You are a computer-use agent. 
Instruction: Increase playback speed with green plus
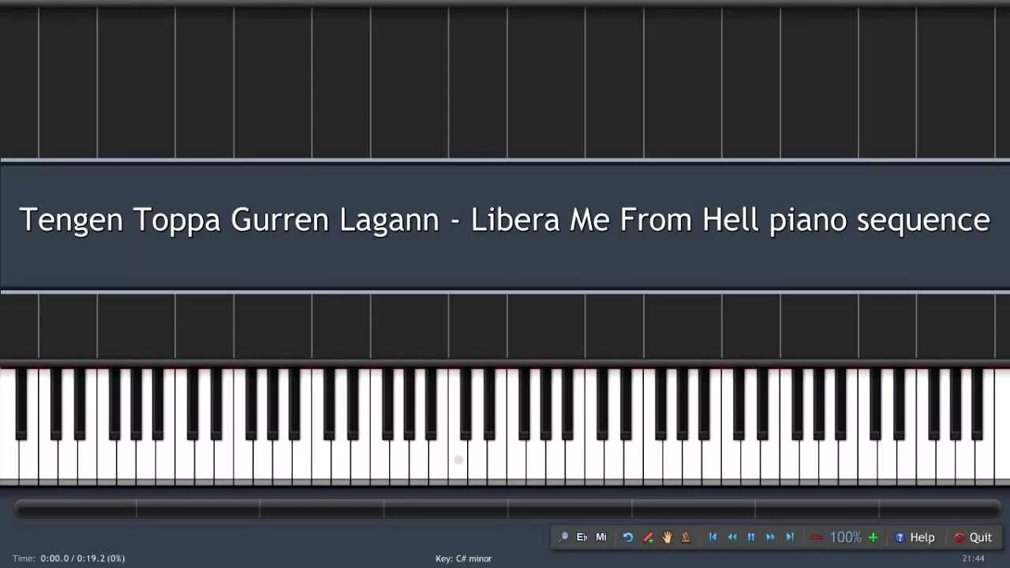(873, 537)
